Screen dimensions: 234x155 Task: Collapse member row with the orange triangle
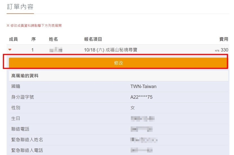(x=10, y=50)
